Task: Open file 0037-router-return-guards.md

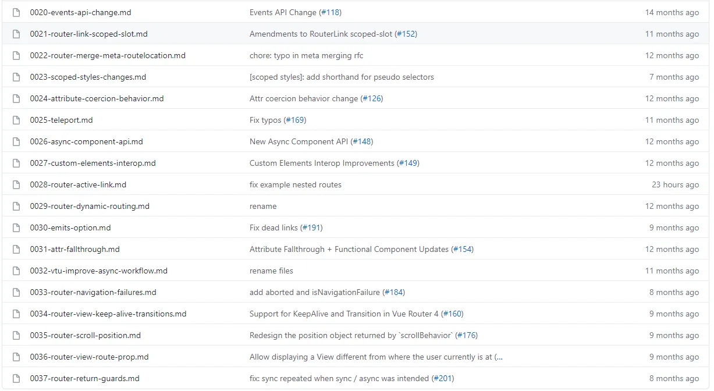Action: [x=85, y=378]
